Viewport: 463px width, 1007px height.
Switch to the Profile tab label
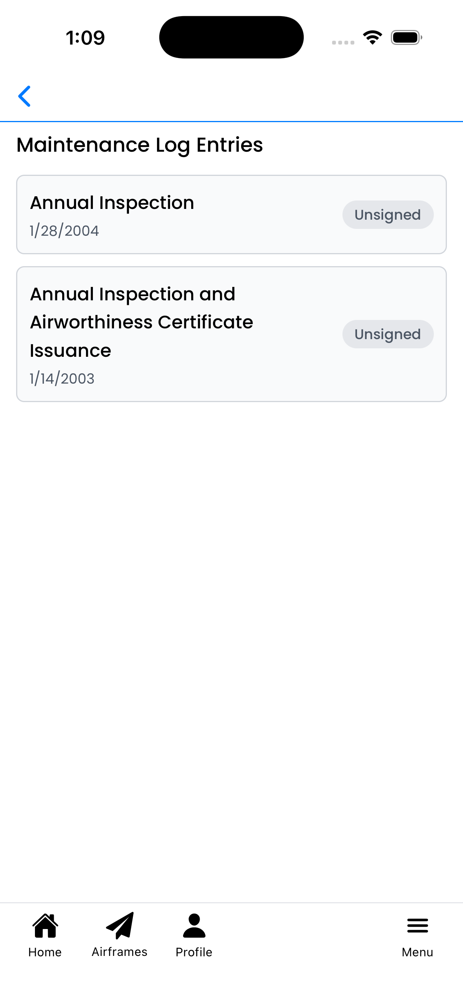pyautogui.click(x=194, y=952)
